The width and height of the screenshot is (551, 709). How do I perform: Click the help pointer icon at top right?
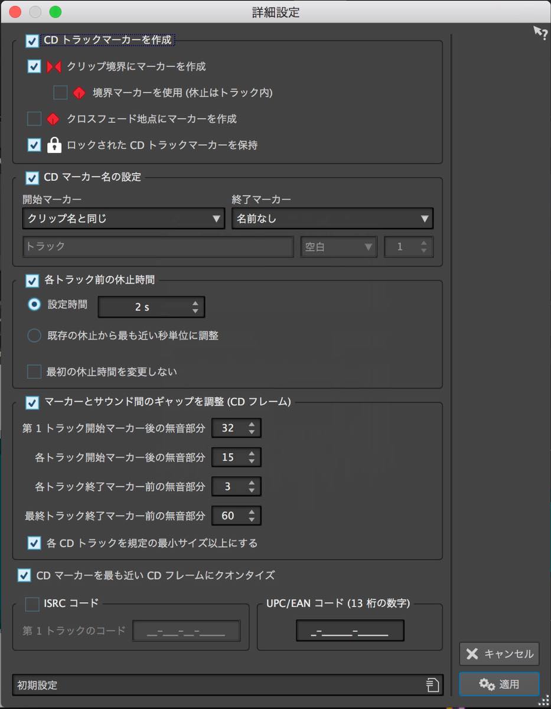540,33
